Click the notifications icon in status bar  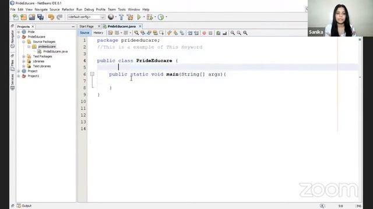click(322, 206)
